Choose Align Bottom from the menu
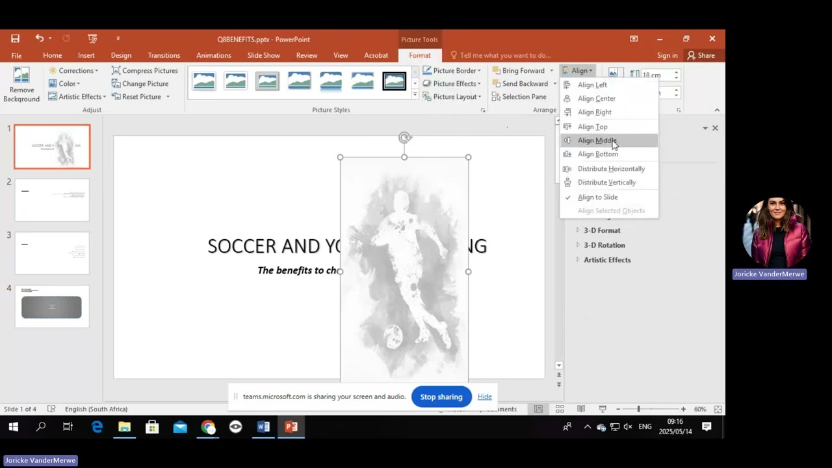 [609, 154]
